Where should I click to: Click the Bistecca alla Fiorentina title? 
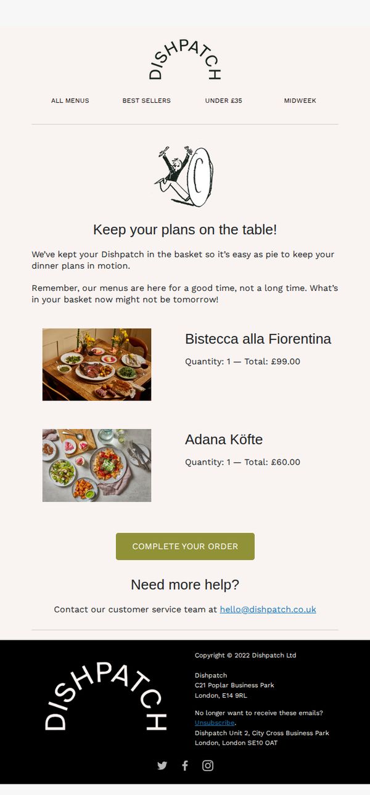(258, 339)
